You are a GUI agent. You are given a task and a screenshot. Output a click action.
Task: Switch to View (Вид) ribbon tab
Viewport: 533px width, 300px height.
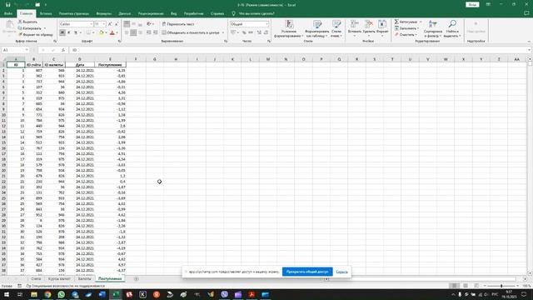pyautogui.click(x=174, y=13)
